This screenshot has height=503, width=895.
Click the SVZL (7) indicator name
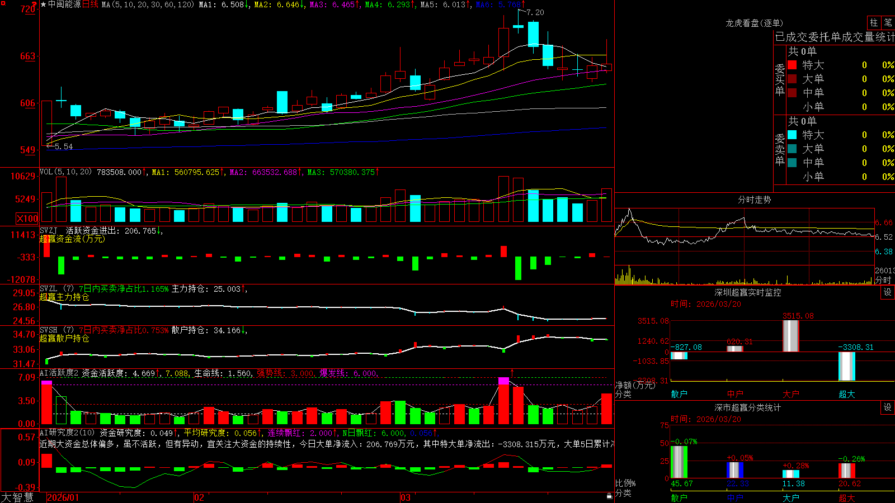(x=56, y=288)
